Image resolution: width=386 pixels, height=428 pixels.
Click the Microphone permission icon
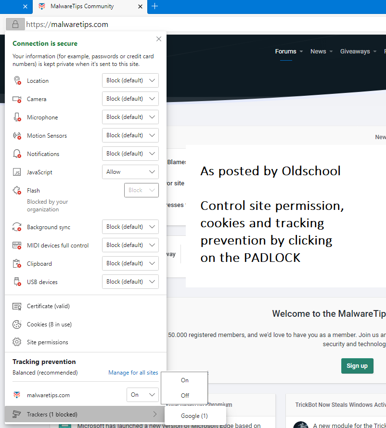coord(17,117)
